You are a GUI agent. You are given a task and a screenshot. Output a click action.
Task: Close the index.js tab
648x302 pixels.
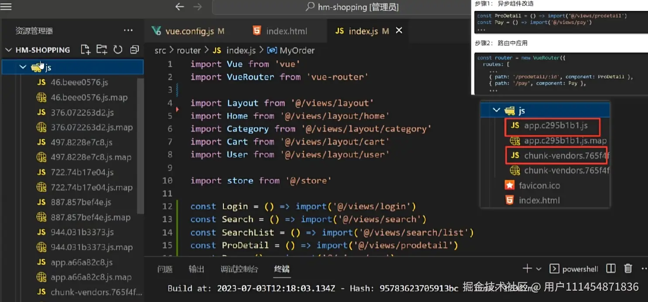coord(398,30)
